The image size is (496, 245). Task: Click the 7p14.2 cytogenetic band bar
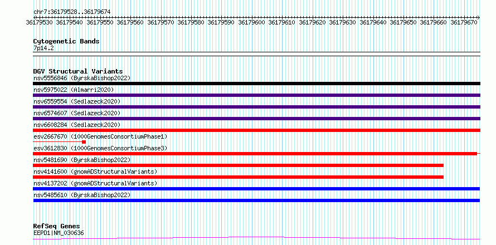[x=256, y=54]
